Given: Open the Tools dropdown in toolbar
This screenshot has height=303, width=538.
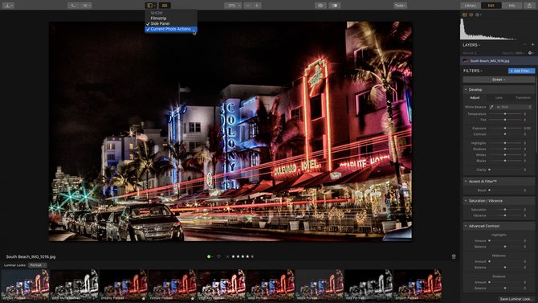Looking at the screenshot, I should (400, 6).
